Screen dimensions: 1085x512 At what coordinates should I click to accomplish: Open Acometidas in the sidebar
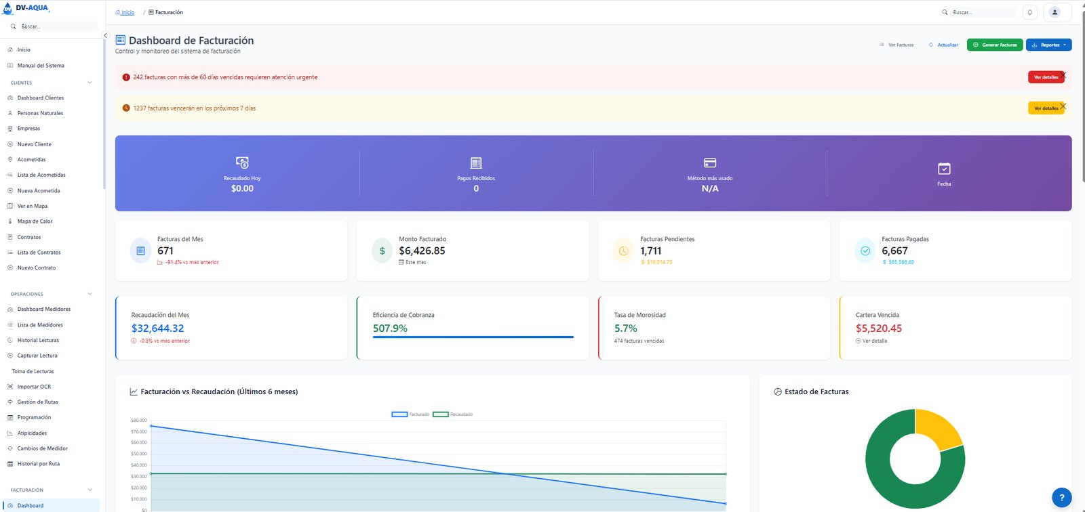pos(50,160)
